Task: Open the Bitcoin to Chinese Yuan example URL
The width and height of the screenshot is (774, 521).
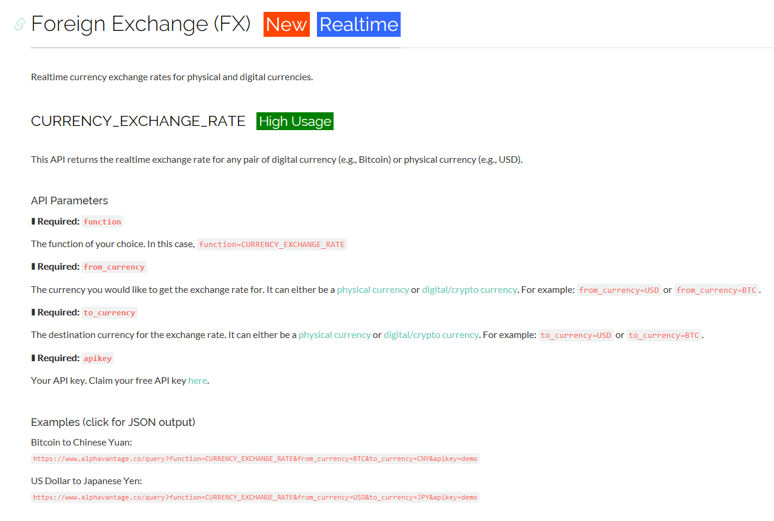Action: click(255, 459)
